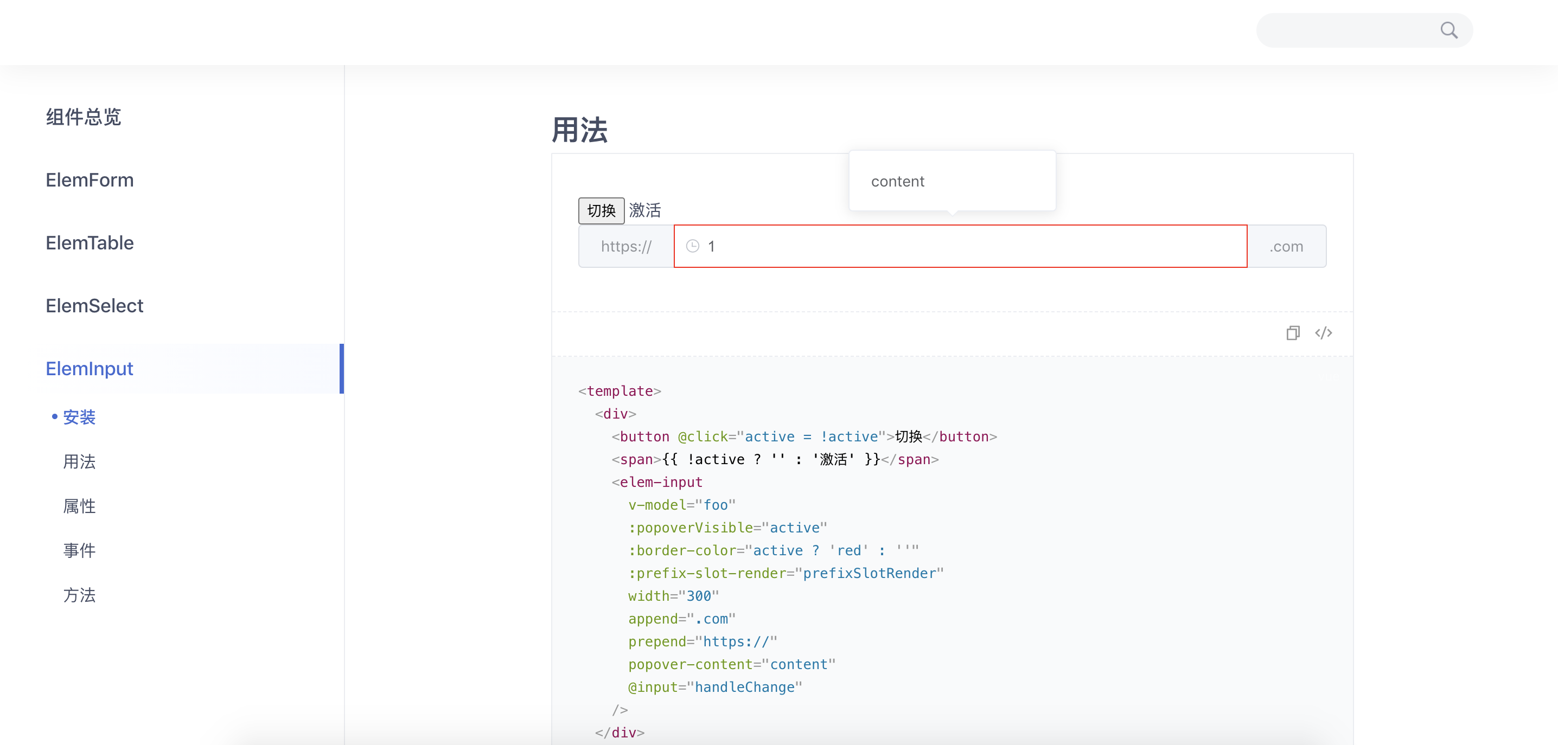Click the @input="handleChange" code line
Screen dimensions: 1558x745
715,688
